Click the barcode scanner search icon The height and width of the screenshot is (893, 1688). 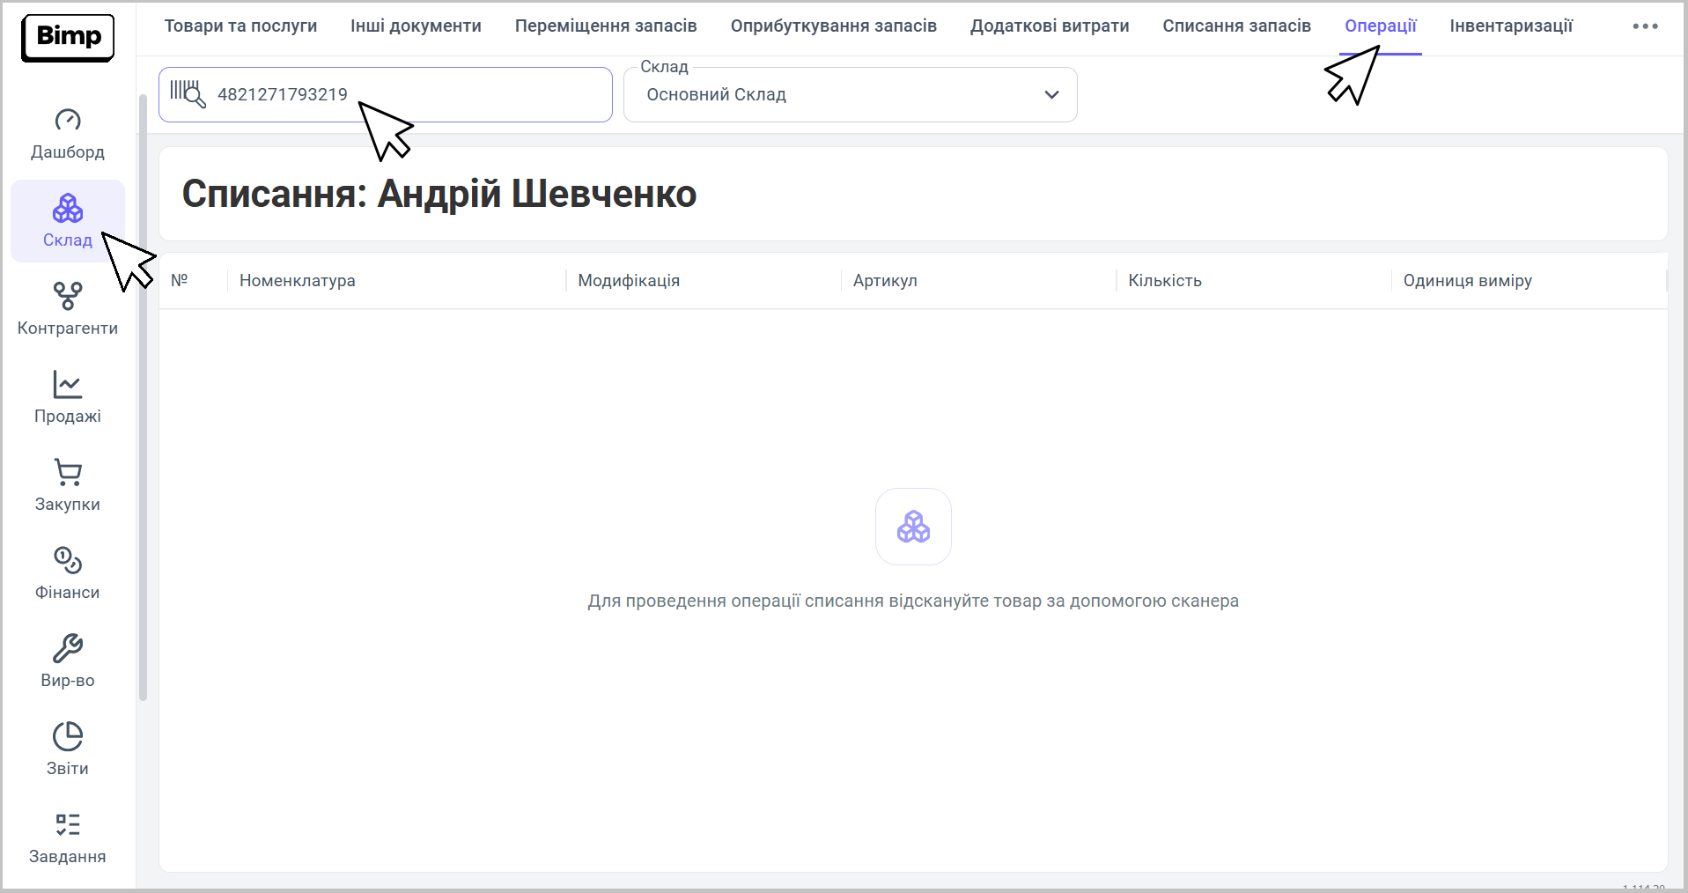[x=188, y=93]
